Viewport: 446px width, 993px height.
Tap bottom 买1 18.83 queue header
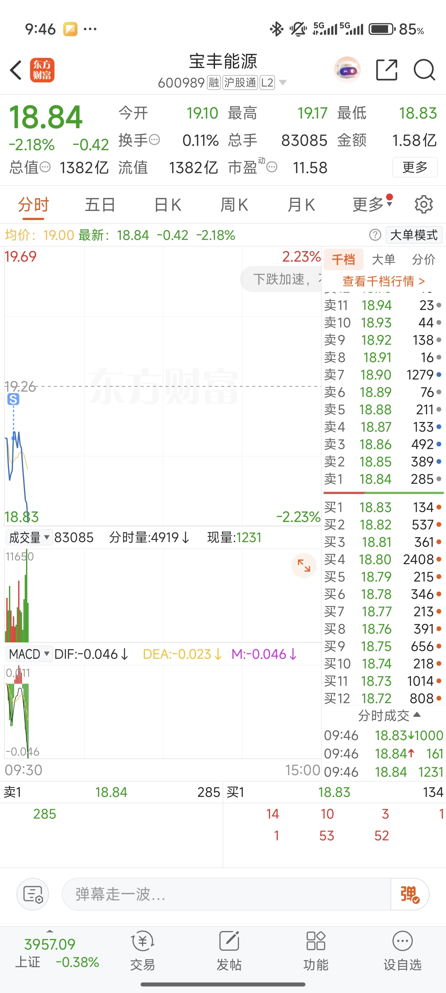[334, 792]
